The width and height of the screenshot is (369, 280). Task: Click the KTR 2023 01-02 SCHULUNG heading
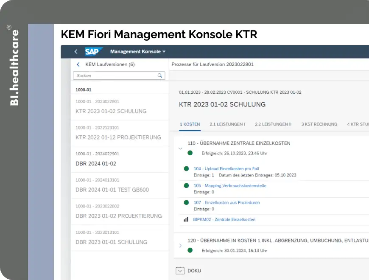pos(222,104)
